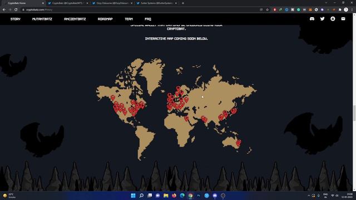Image resolution: width=356 pixels, height=200 pixels.
Task: Launch Firefox from the taskbar
Action: tap(174, 196)
